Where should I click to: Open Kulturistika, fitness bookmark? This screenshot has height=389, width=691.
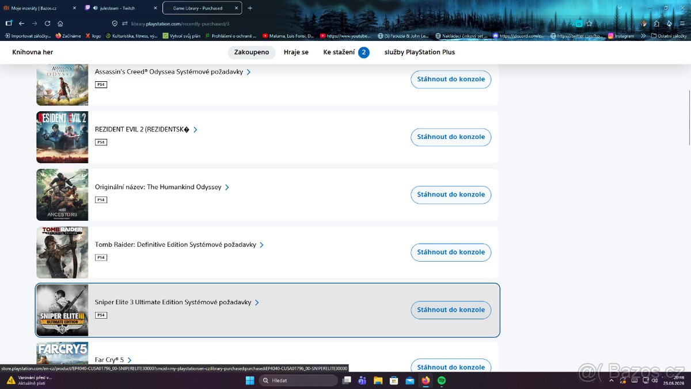point(131,36)
